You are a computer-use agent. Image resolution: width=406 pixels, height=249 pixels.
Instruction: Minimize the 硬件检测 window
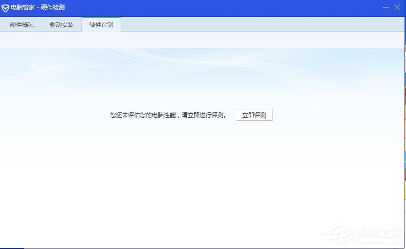coord(386,7)
